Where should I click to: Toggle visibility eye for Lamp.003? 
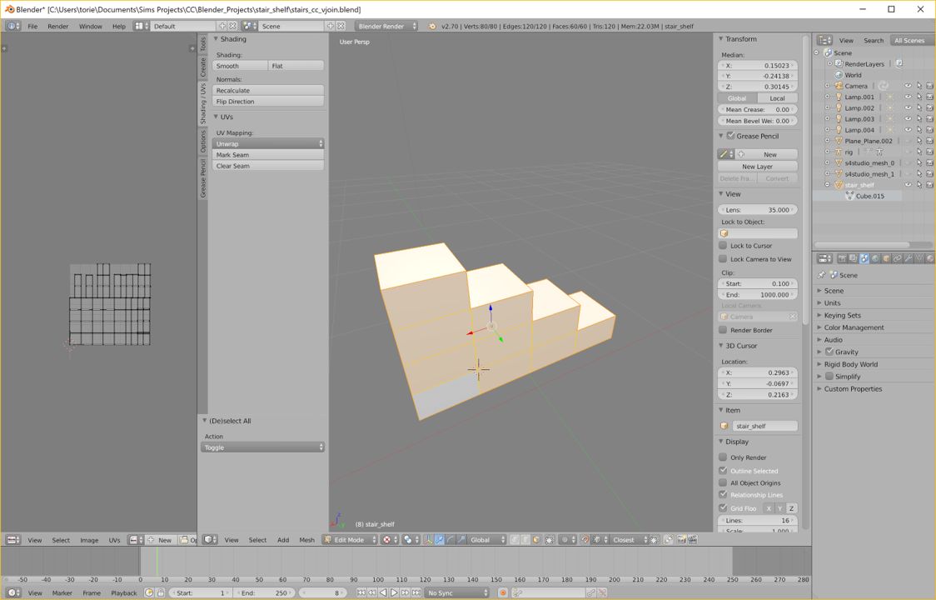tap(908, 119)
